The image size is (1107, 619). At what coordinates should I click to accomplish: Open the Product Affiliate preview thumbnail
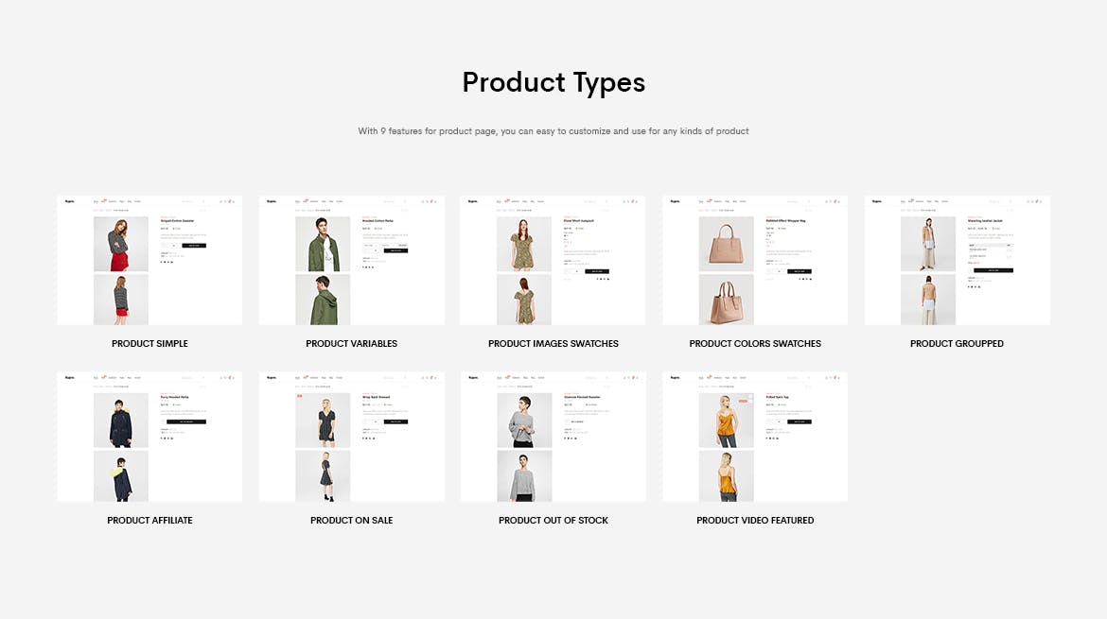(x=149, y=438)
